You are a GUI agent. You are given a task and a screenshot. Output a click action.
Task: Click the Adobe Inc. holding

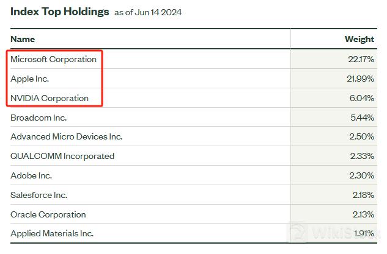[31, 175]
